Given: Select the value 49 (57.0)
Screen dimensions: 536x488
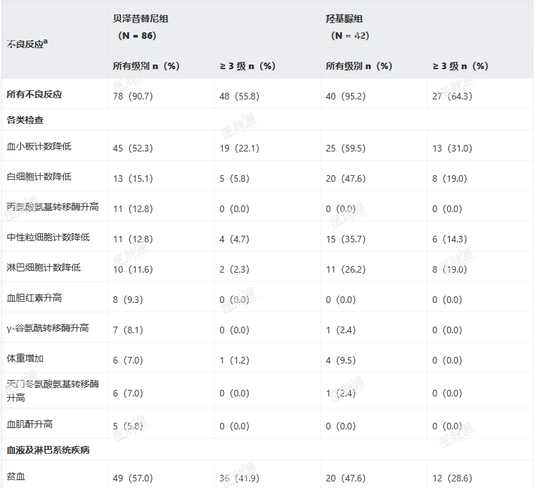Looking at the screenshot, I should (133, 478).
